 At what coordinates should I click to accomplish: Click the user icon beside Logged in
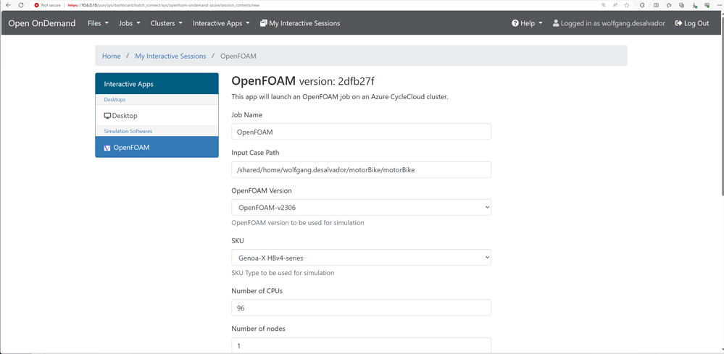coord(555,23)
